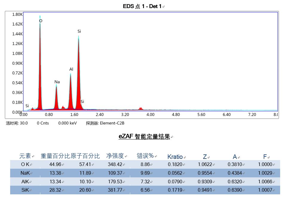Click weight percent value '13.34'
Viewport: 284px width, 200px height.
(55, 182)
